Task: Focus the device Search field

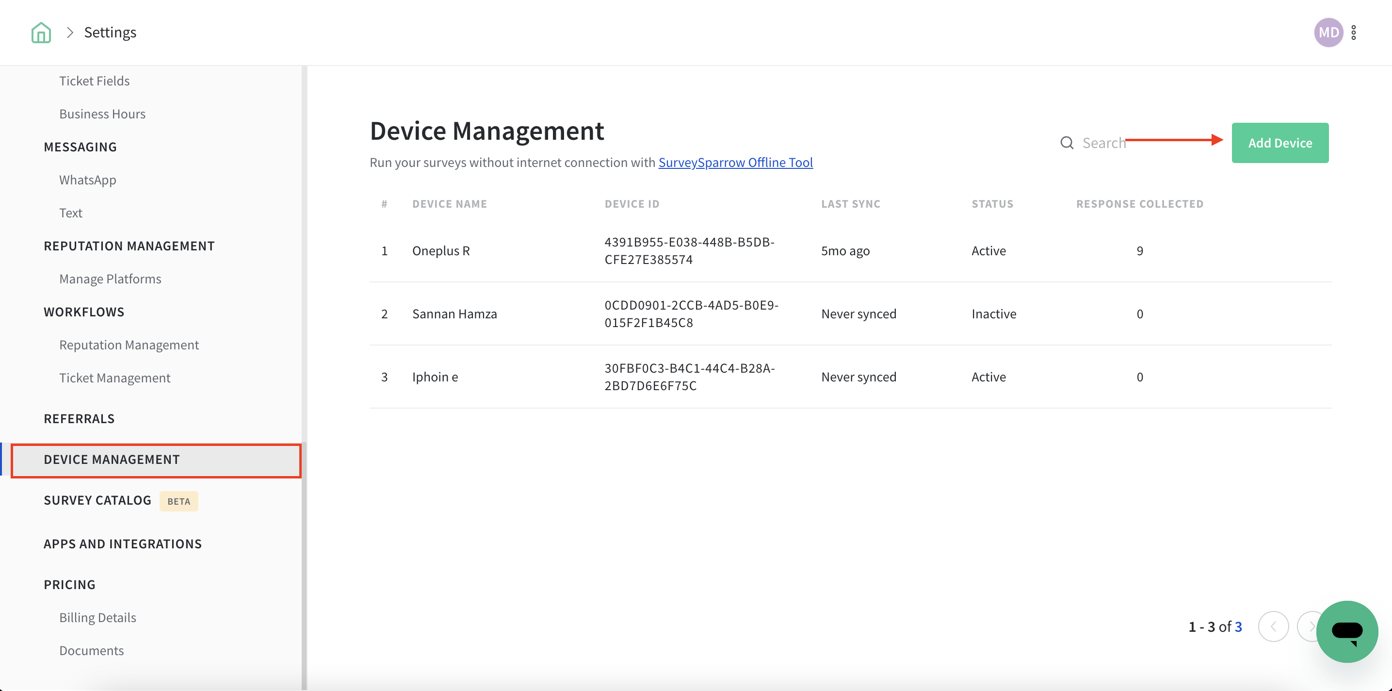Action: pyautogui.click(x=1104, y=143)
